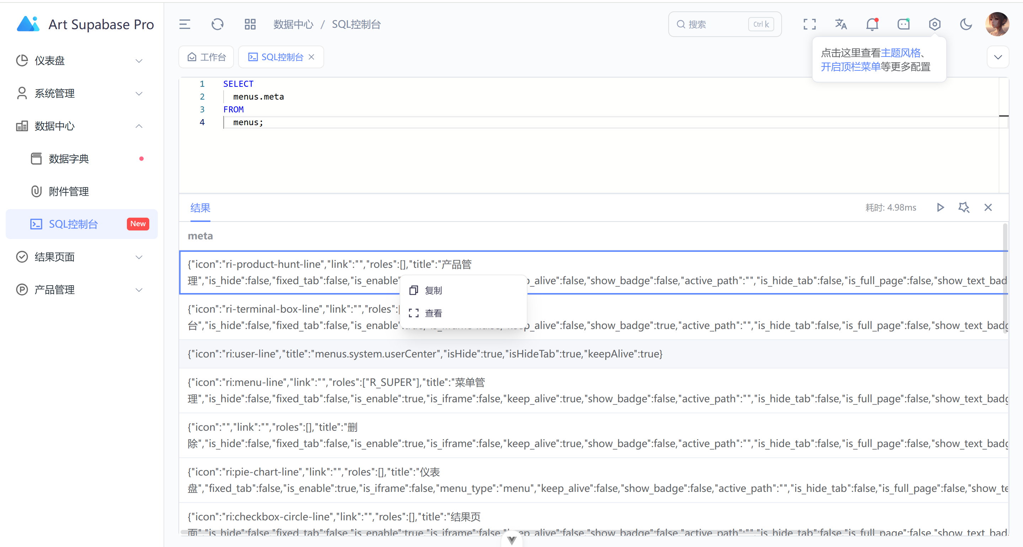Open the quick-entry grid icon in the top bar
This screenshot has width=1023, height=547.
click(250, 25)
